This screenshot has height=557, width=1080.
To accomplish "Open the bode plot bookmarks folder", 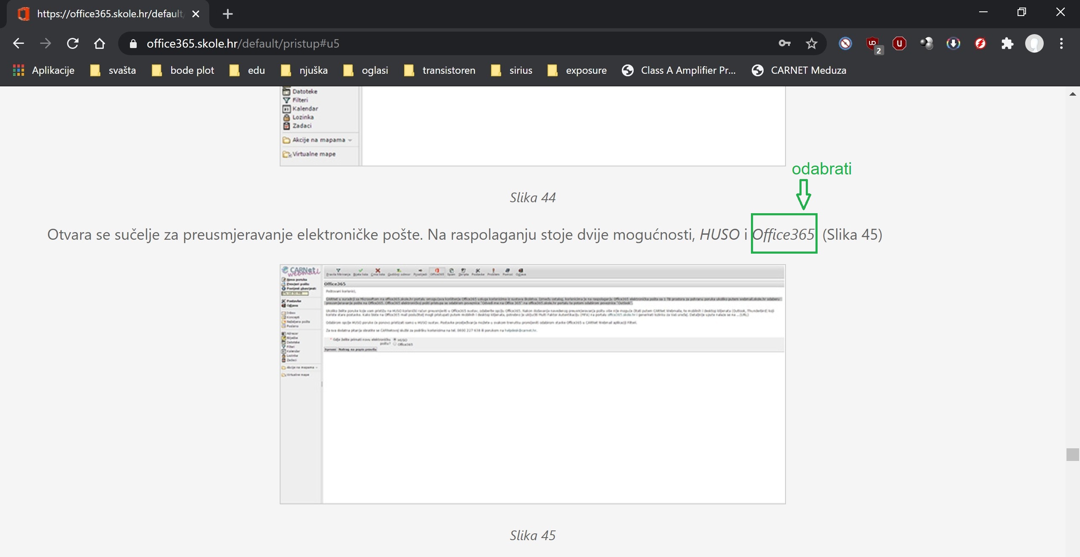I will (x=183, y=70).
